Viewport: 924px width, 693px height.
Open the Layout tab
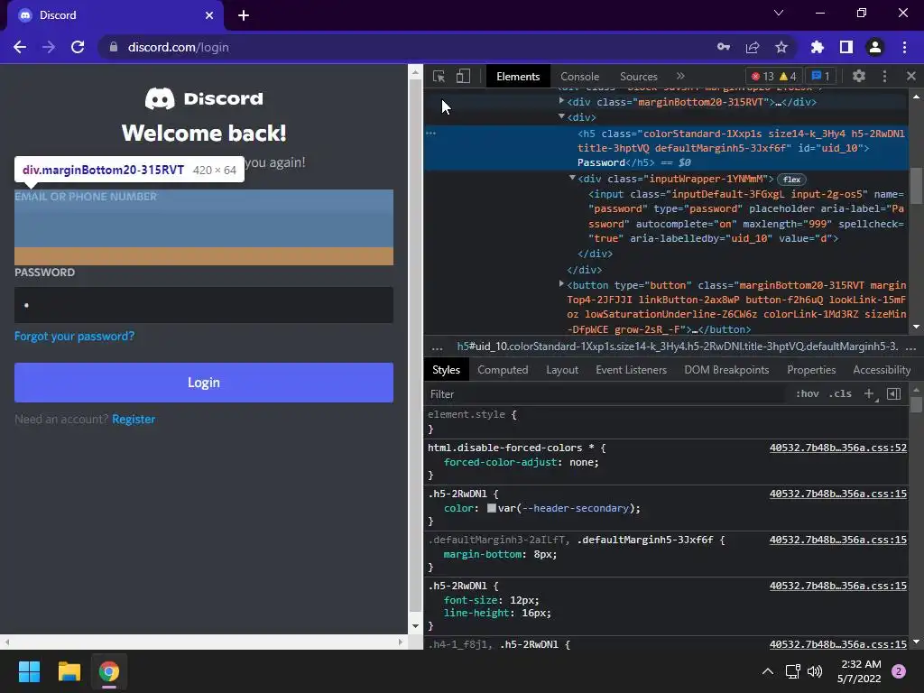click(x=562, y=370)
